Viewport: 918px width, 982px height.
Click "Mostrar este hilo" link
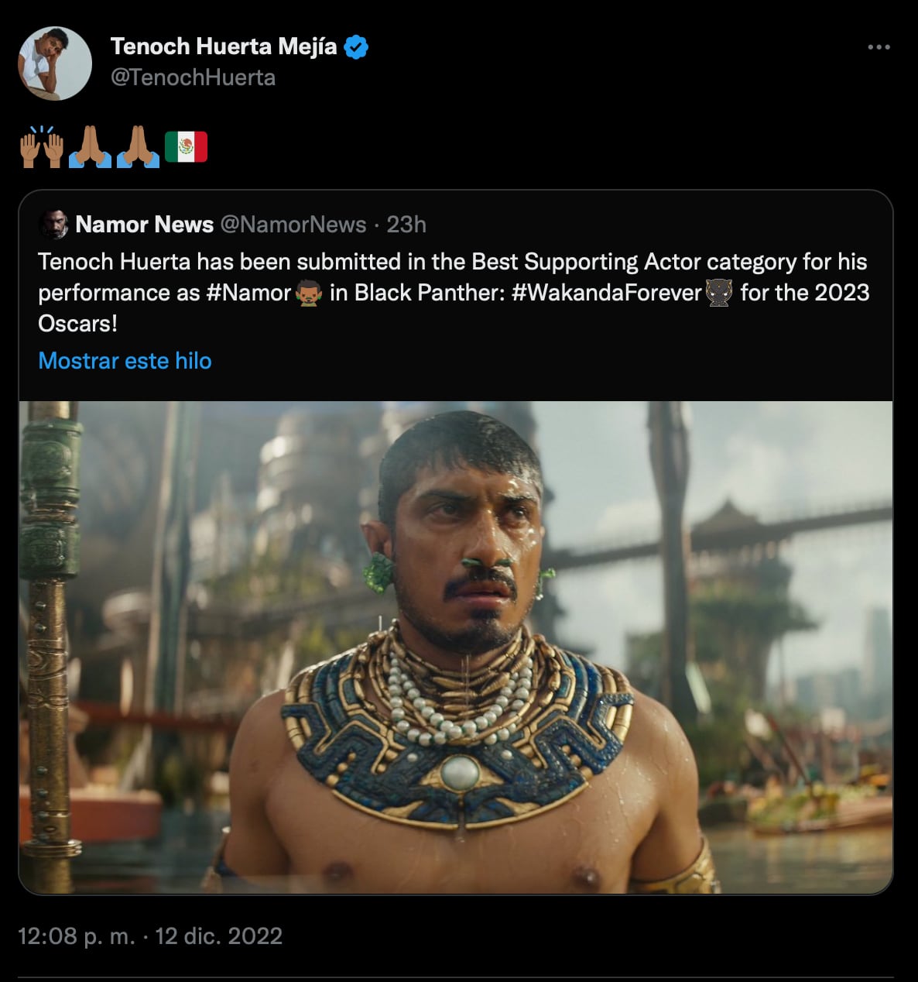(x=125, y=361)
